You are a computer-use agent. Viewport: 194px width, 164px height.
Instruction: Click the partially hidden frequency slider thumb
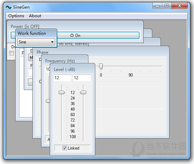pyautogui.click(x=48, y=101)
